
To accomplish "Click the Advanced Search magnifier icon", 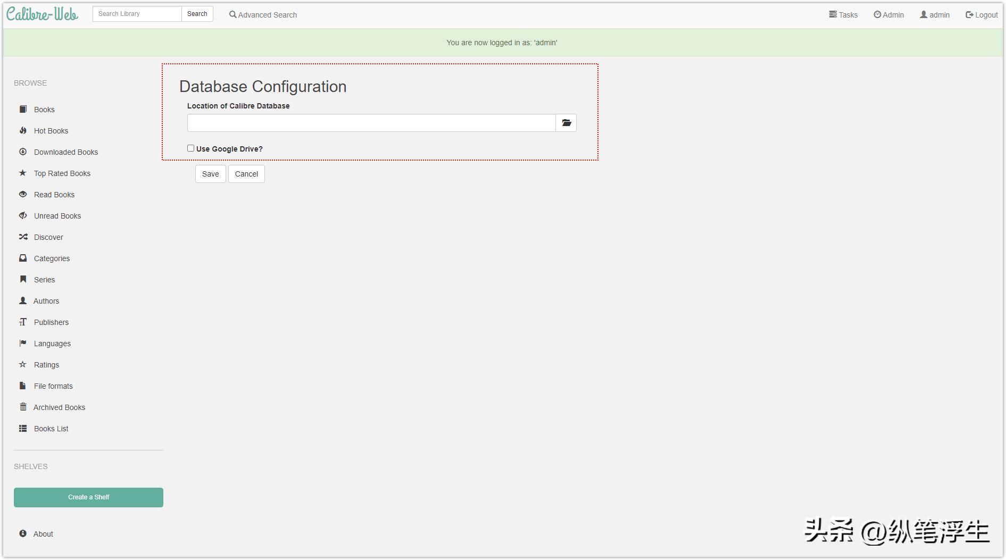I will pos(232,14).
